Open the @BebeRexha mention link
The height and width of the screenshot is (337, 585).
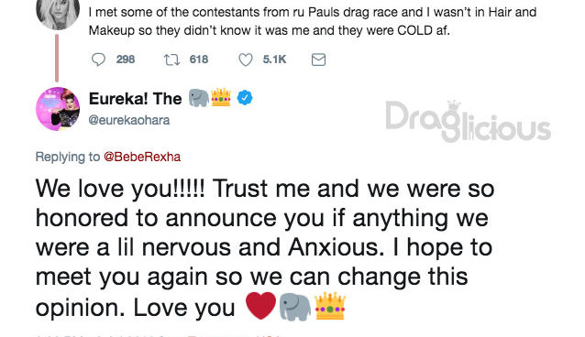tap(142, 157)
